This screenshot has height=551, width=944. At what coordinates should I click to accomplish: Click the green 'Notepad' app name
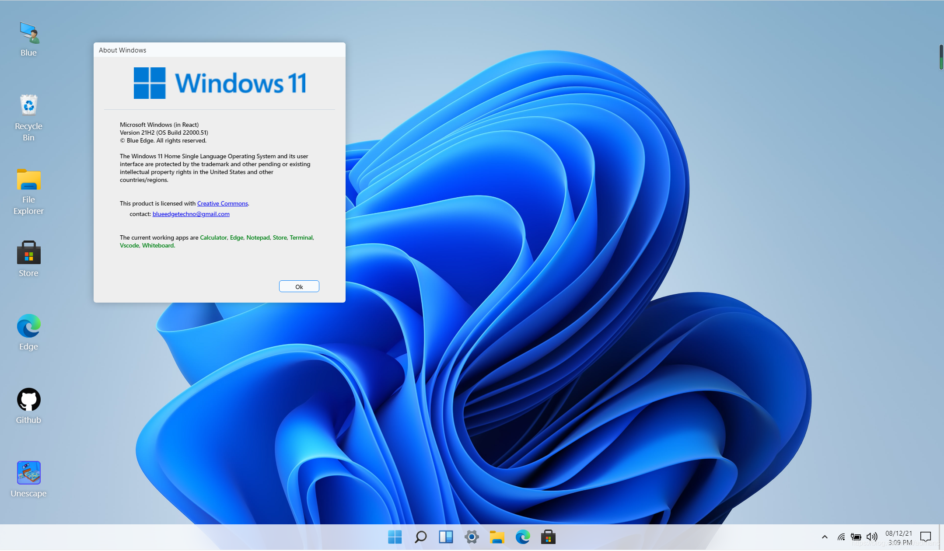pyautogui.click(x=258, y=237)
